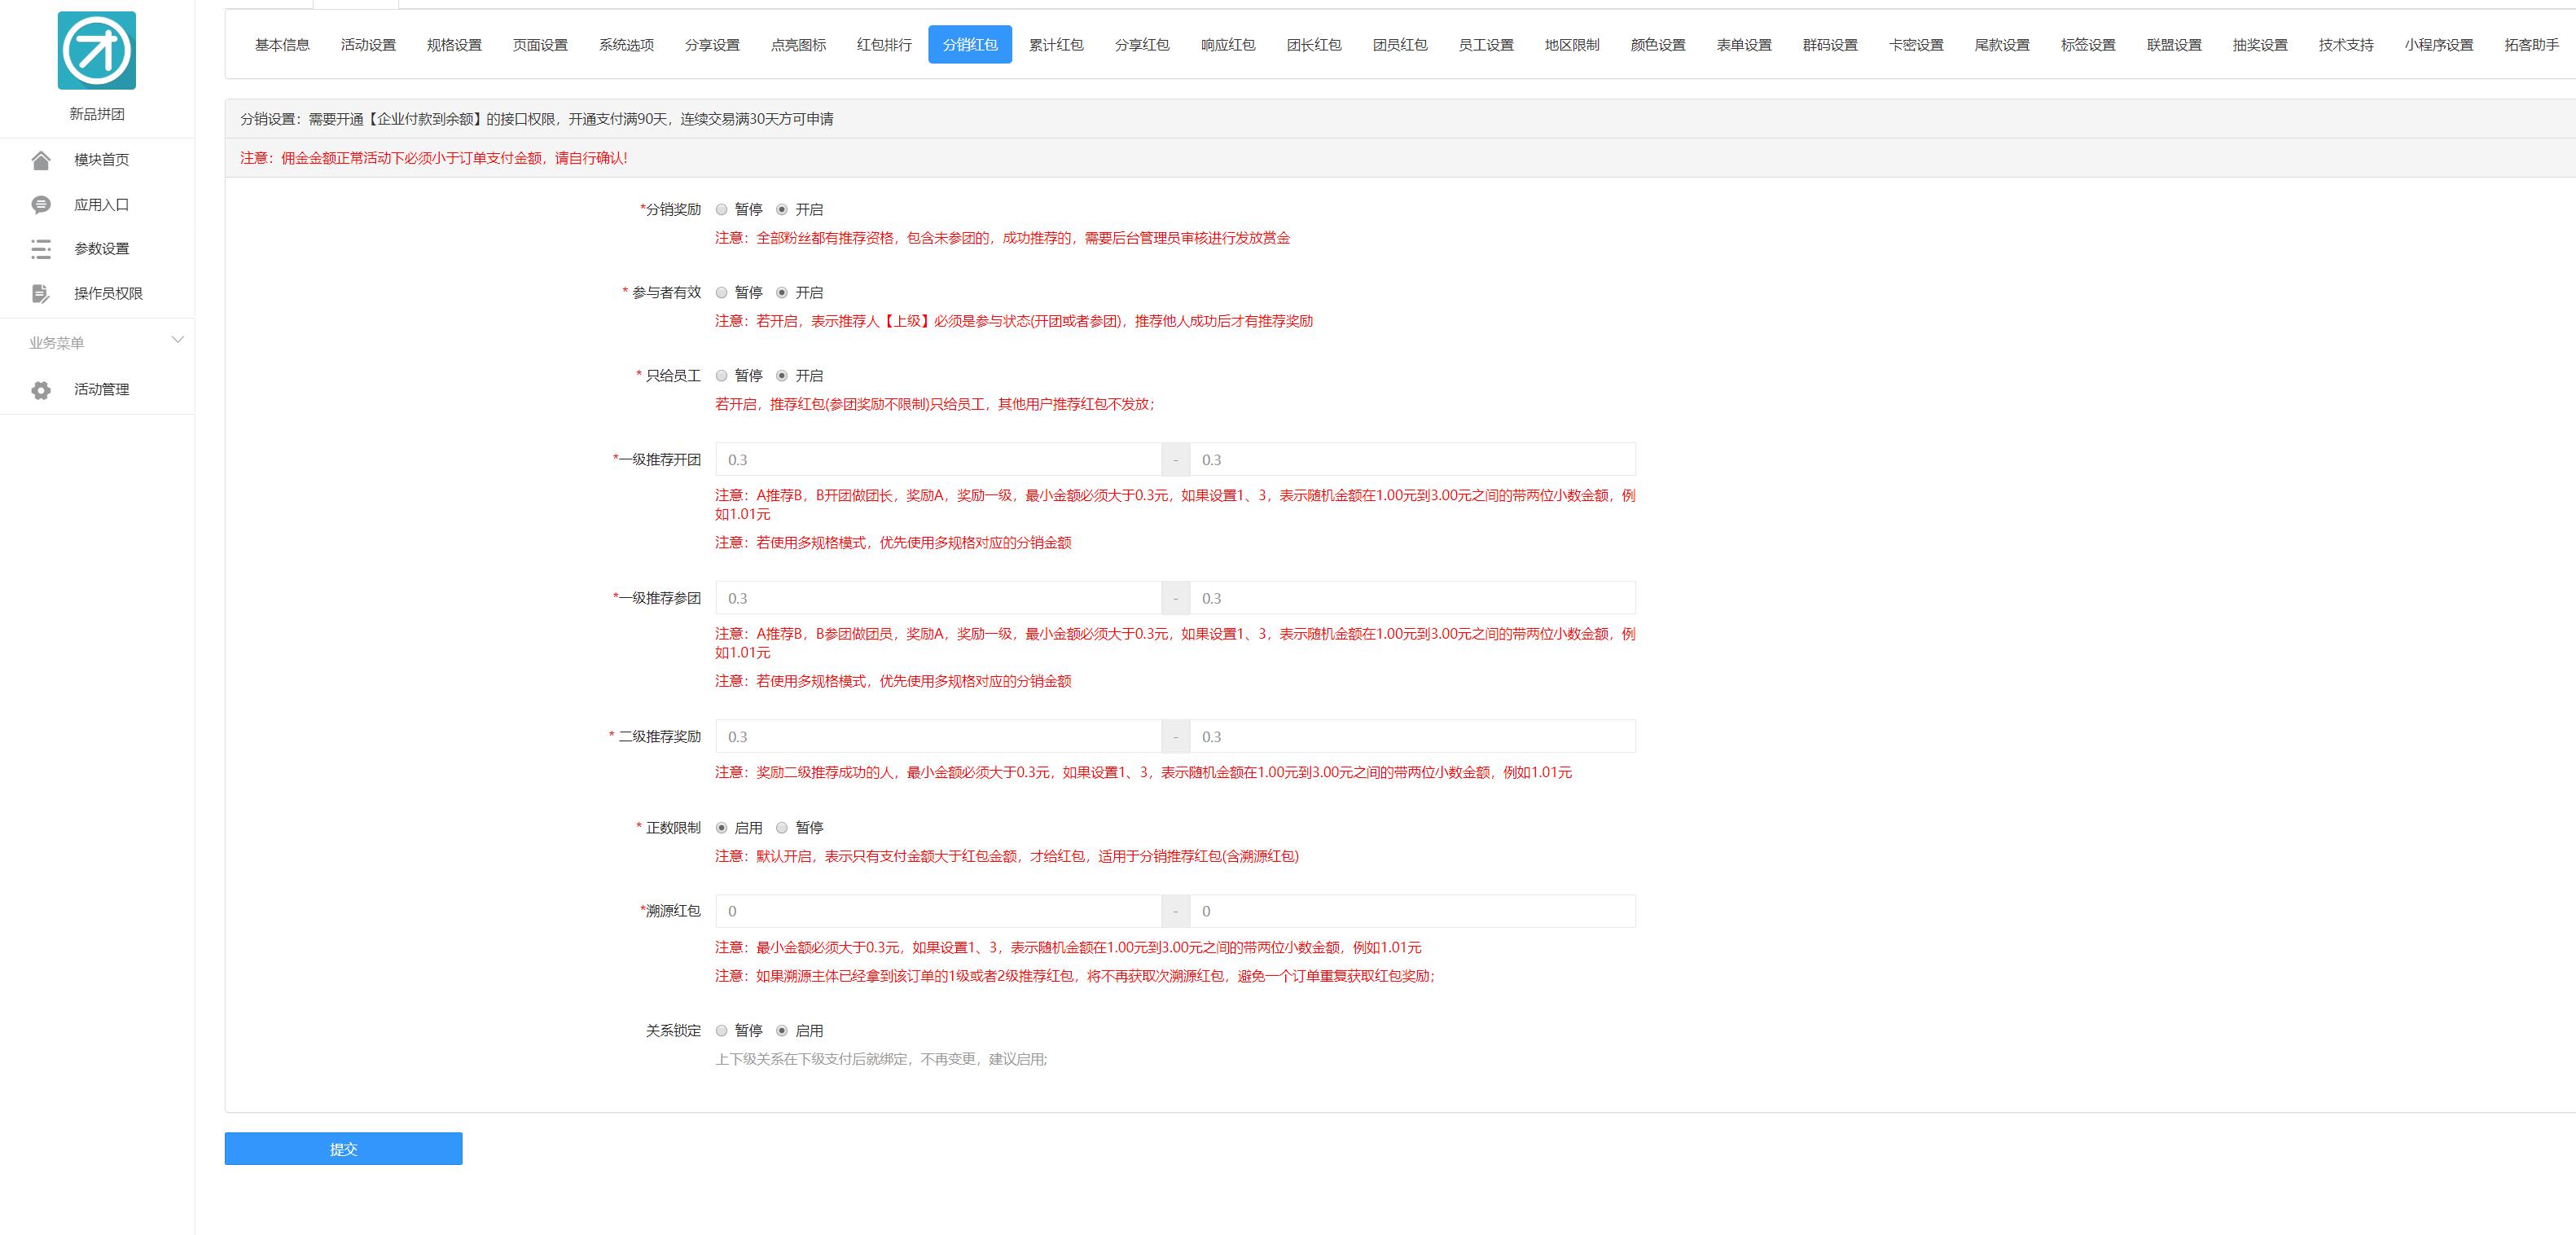Open the 颜色设置 tab
This screenshot has width=2576, height=1235.
pyautogui.click(x=1658, y=45)
